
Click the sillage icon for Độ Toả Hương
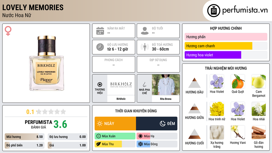click(x=145, y=47)
